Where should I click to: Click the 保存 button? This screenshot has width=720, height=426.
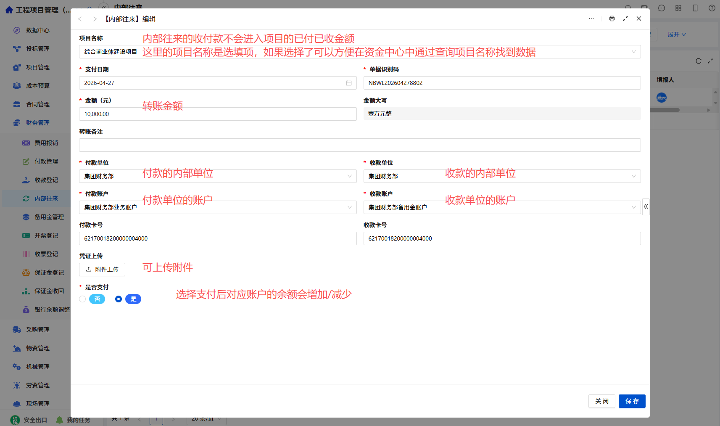(632, 401)
